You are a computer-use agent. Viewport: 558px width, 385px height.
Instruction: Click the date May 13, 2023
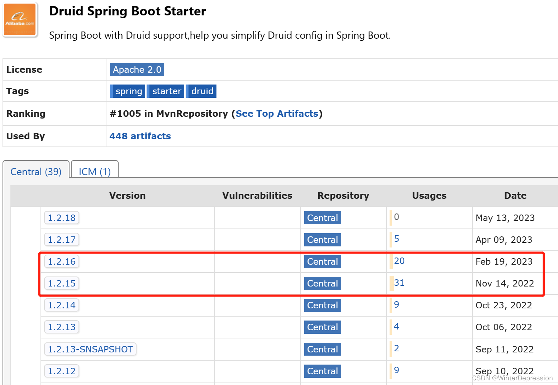(x=505, y=218)
